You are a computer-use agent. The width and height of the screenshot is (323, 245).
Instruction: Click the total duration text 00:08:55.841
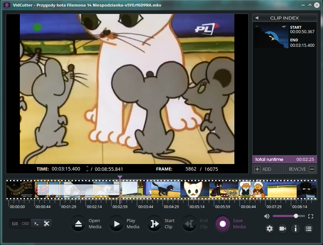[109, 169]
